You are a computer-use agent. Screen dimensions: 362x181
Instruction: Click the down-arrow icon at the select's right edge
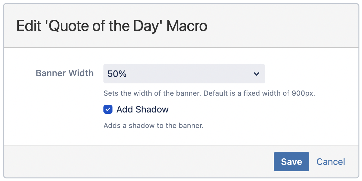(257, 74)
